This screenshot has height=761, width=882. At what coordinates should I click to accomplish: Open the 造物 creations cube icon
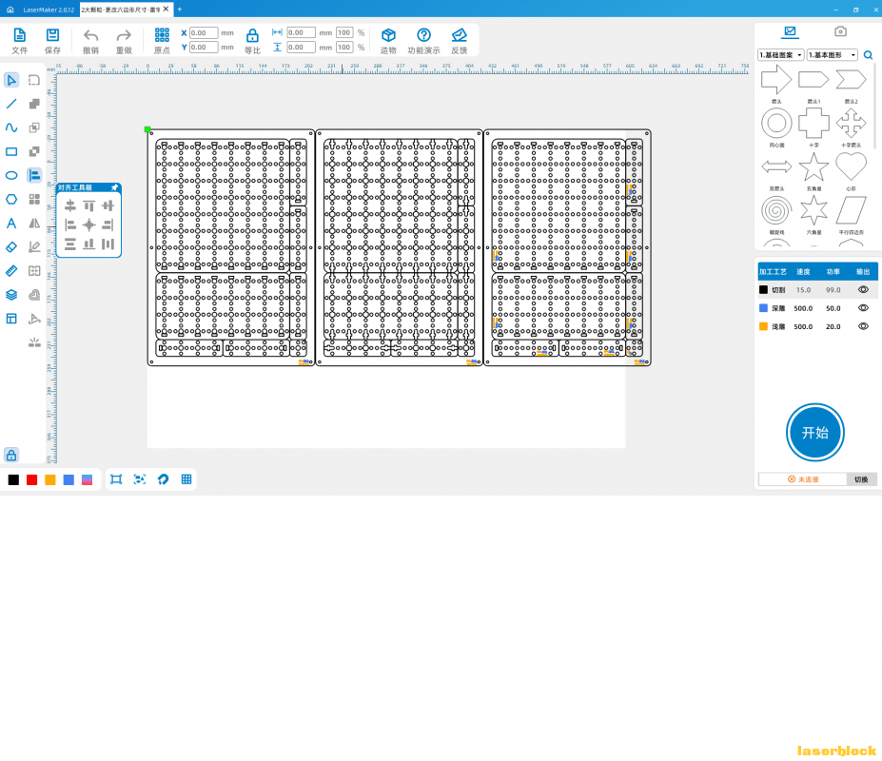point(388,41)
